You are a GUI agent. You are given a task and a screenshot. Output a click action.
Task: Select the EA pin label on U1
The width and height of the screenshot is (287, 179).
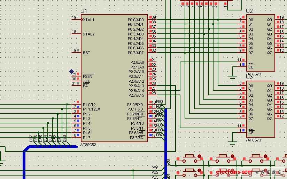(x=85, y=86)
